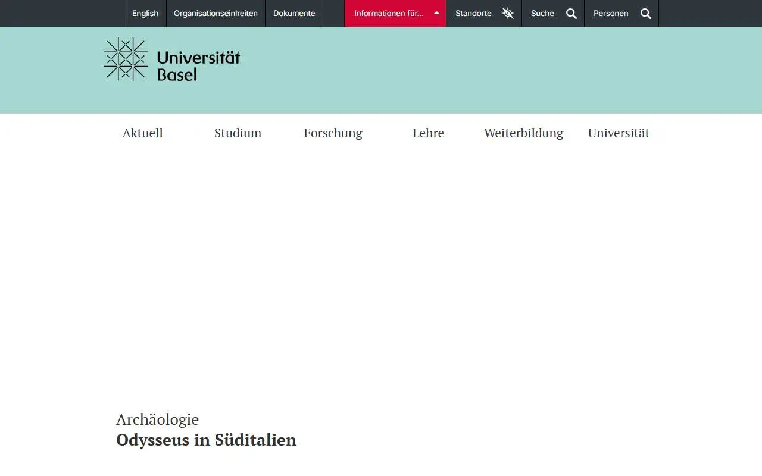The image size is (762, 476).
Task: Click the Personen label
Action: pos(611,13)
